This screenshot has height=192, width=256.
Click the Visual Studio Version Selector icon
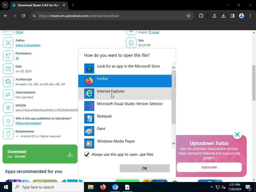point(89,106)
